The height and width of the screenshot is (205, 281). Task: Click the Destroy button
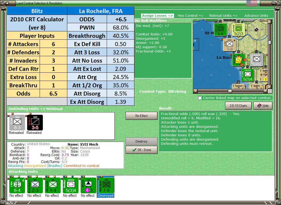click(141, 141)
